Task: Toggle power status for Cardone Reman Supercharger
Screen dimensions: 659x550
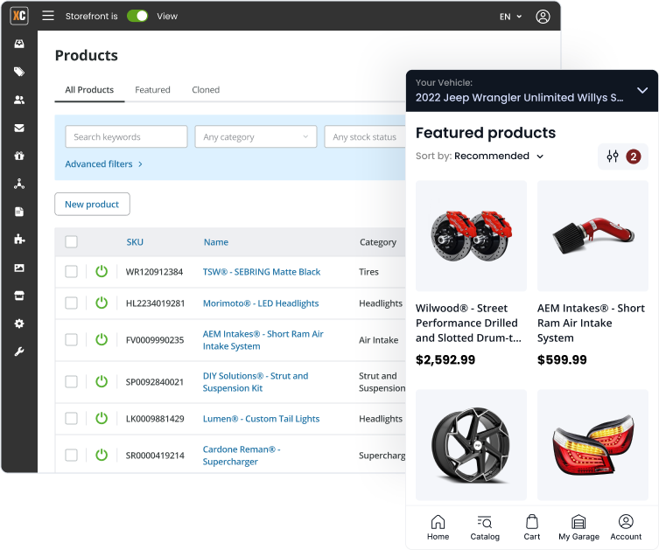Action: [x=102, y=455]
